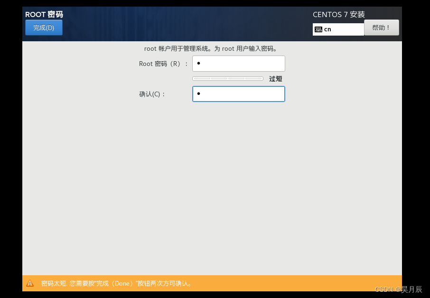The width and height of the screenshot is (430, 298).
Task: Select the cn keyboard layout indicator
Action: point(338,29)
